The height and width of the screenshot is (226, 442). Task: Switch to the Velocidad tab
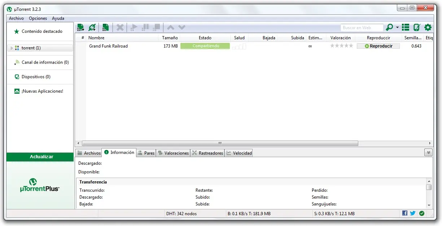click(x=238, y=153)
